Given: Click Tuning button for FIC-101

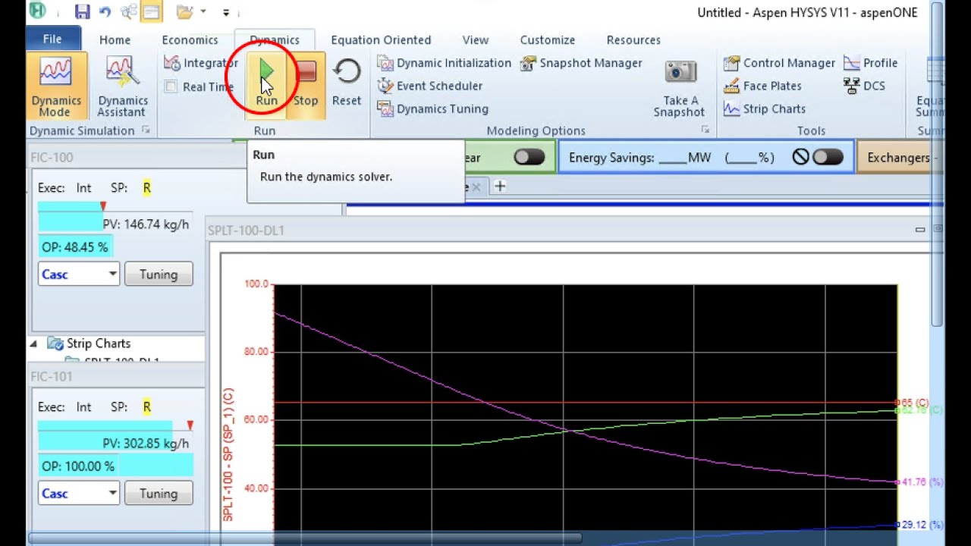Looking at the screenshot, I should pyautogui.click(x=159, y=494).
